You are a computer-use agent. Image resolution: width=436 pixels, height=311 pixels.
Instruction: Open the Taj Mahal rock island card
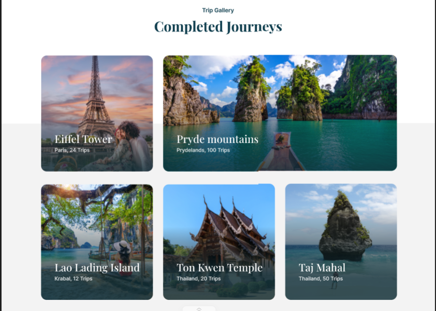tap(341, 242)
